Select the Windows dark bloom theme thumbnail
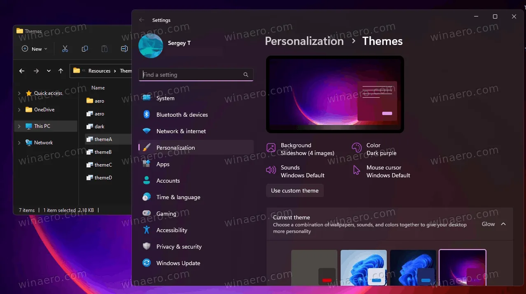The height and width of the screenshot is (294, 526). pos(413,268)
